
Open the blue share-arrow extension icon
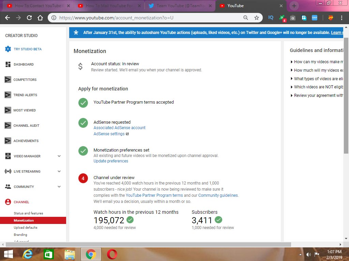(304, 18)
